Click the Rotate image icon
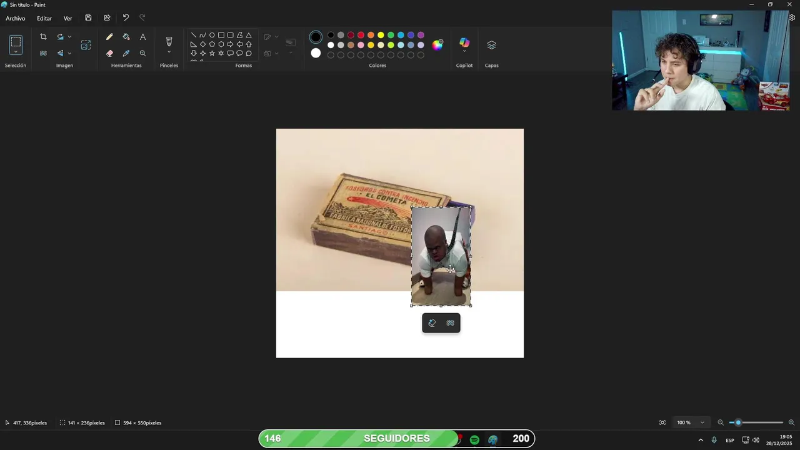 60,37
